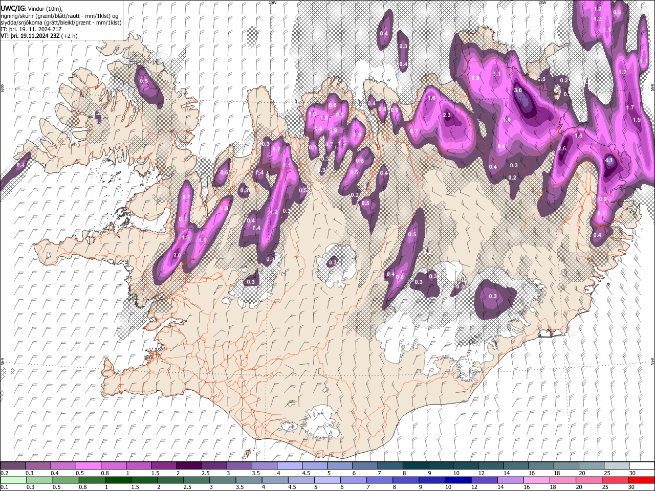This screenshot has width=655, height=491.
Task: Select upper legend dark purple swatch at 2
Action: click(188, 466)
